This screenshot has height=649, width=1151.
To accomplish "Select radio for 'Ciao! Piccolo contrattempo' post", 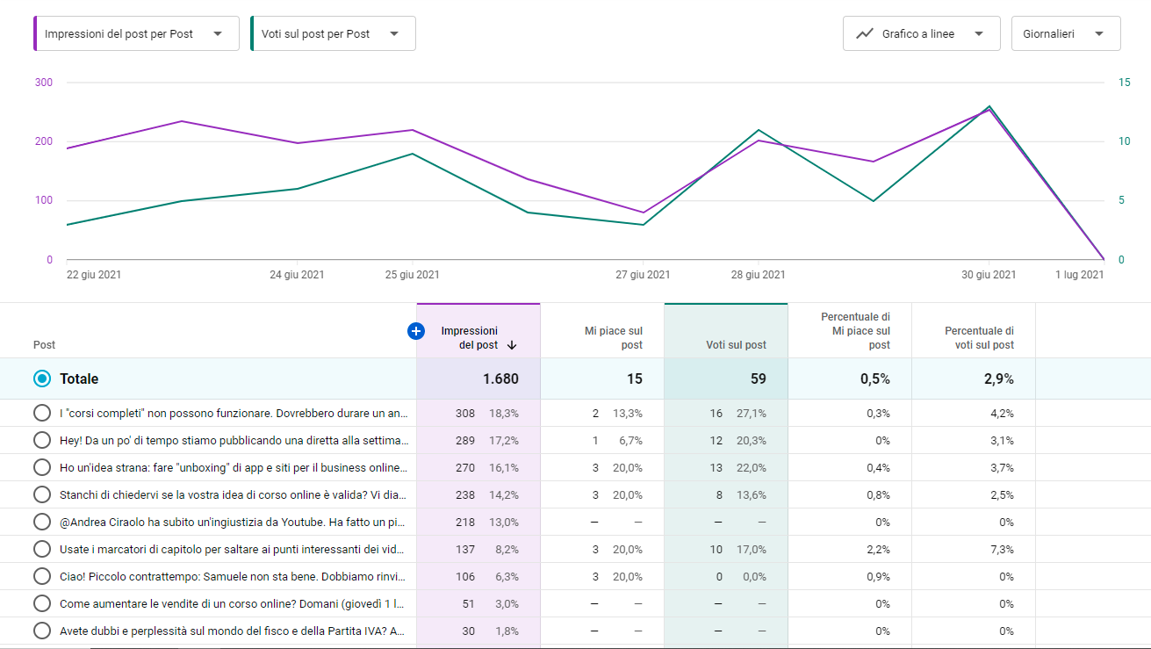I will [41, 576].
